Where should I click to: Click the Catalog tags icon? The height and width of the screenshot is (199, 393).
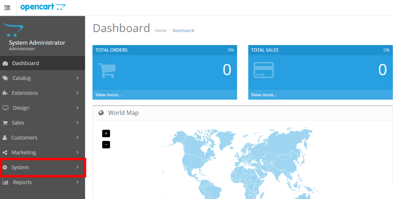(5, 78)
